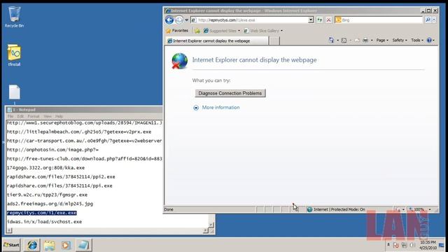Open the Web Slice Gallery link
This screenshot has width=448, height=252.
[263, 31]
